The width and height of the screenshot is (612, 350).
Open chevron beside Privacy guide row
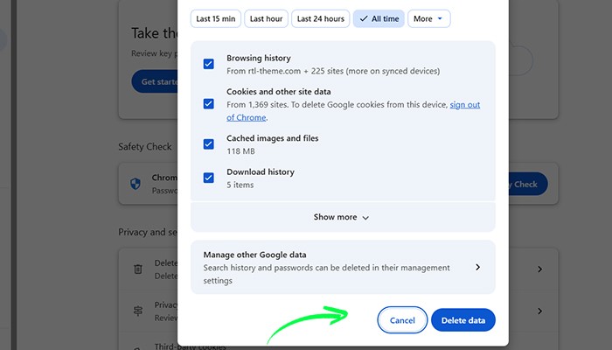pyautogui.click(x=539, y=311)
